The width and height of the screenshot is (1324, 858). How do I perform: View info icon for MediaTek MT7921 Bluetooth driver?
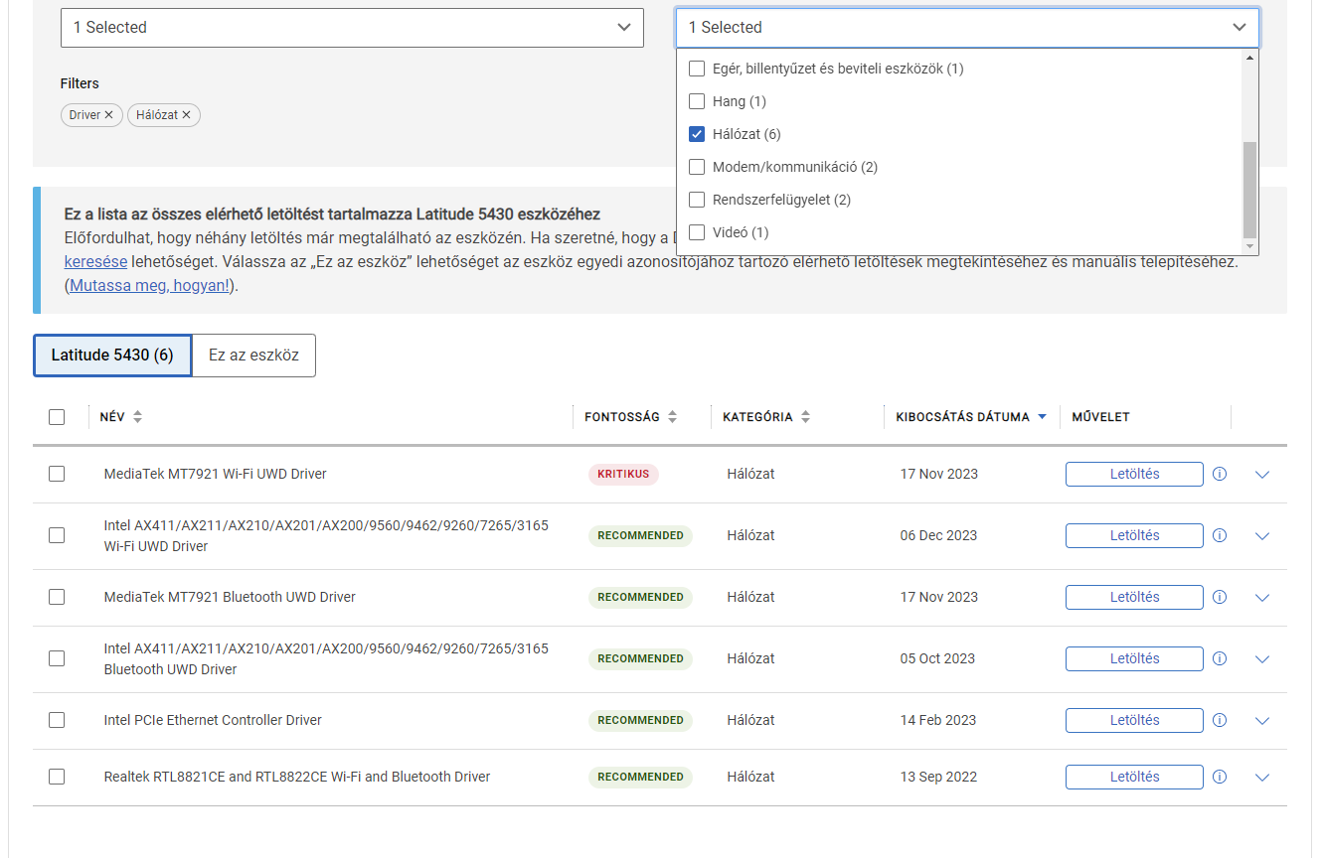click(x=1220, y=597)
